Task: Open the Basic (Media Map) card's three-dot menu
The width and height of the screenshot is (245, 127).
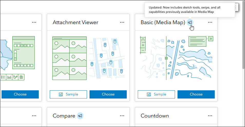Action: tap(210, 22)
